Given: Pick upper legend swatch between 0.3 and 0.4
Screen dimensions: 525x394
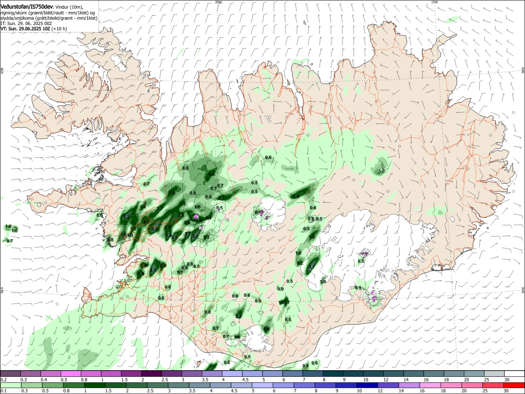Looking at the screenshot, I should [30, 374].
